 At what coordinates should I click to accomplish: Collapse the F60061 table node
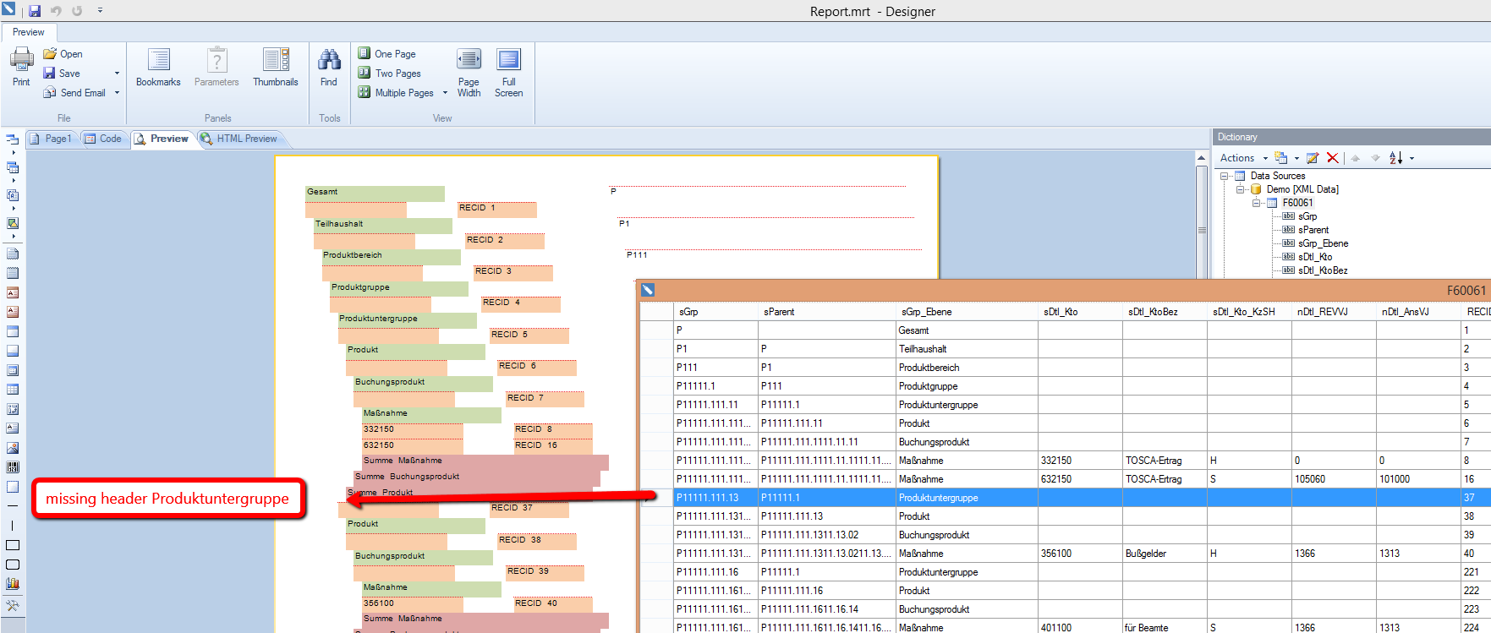(x=1256, y=203)
